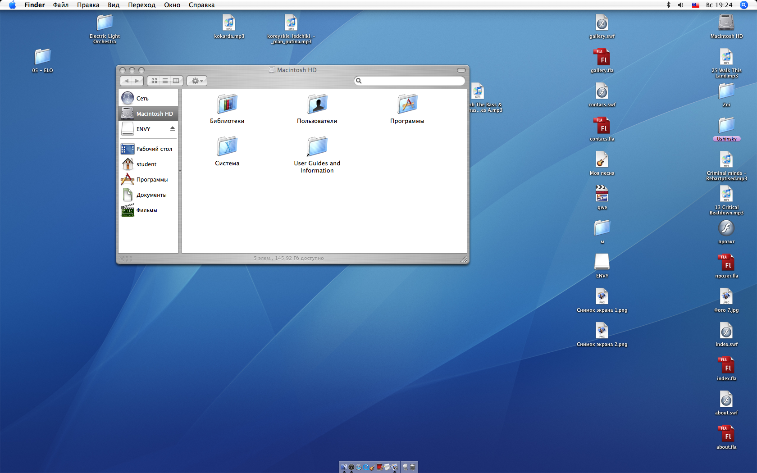The image size is (757, 473).
Task: Open Spotlight search in menu bar
Action: 744,5
